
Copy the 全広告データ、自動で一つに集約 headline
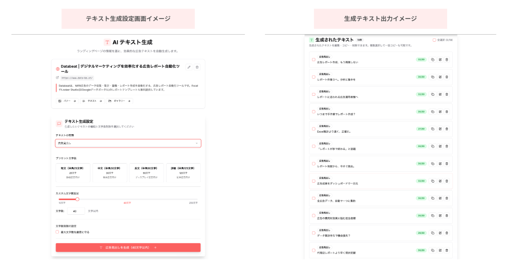(433, 198)
